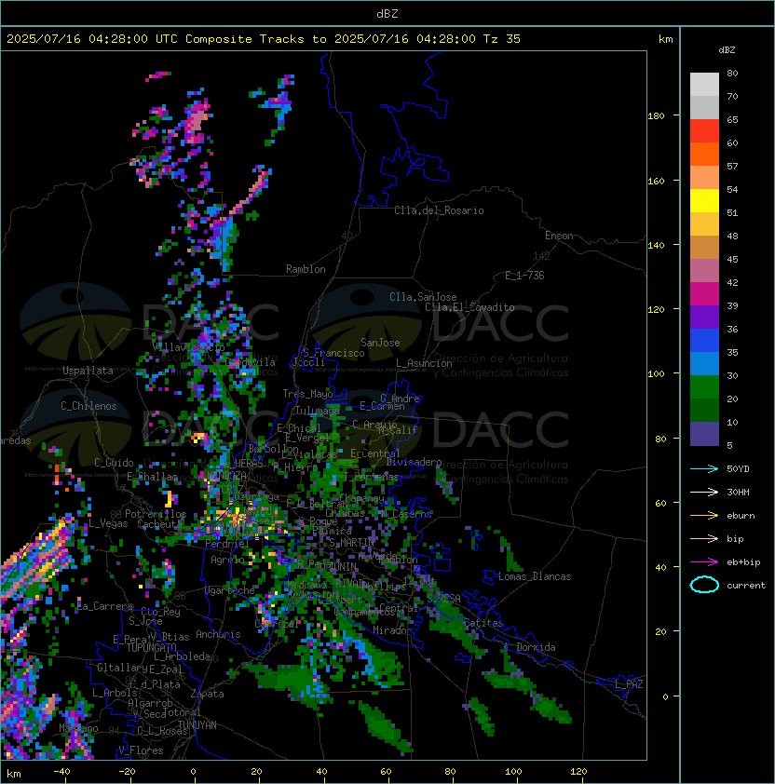This screenshot has width=775, height=784.
Task: Select the yellow eburn arrow icon
Action: 704,516
